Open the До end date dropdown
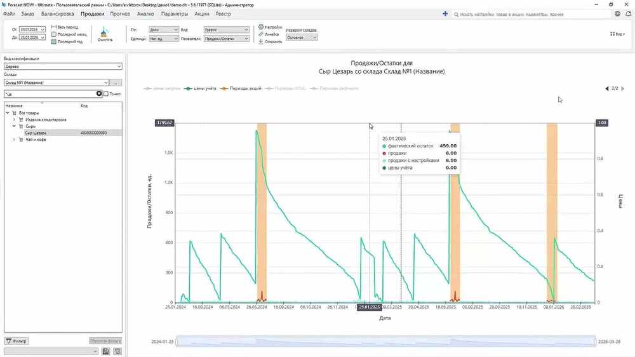 pos(43,37)
